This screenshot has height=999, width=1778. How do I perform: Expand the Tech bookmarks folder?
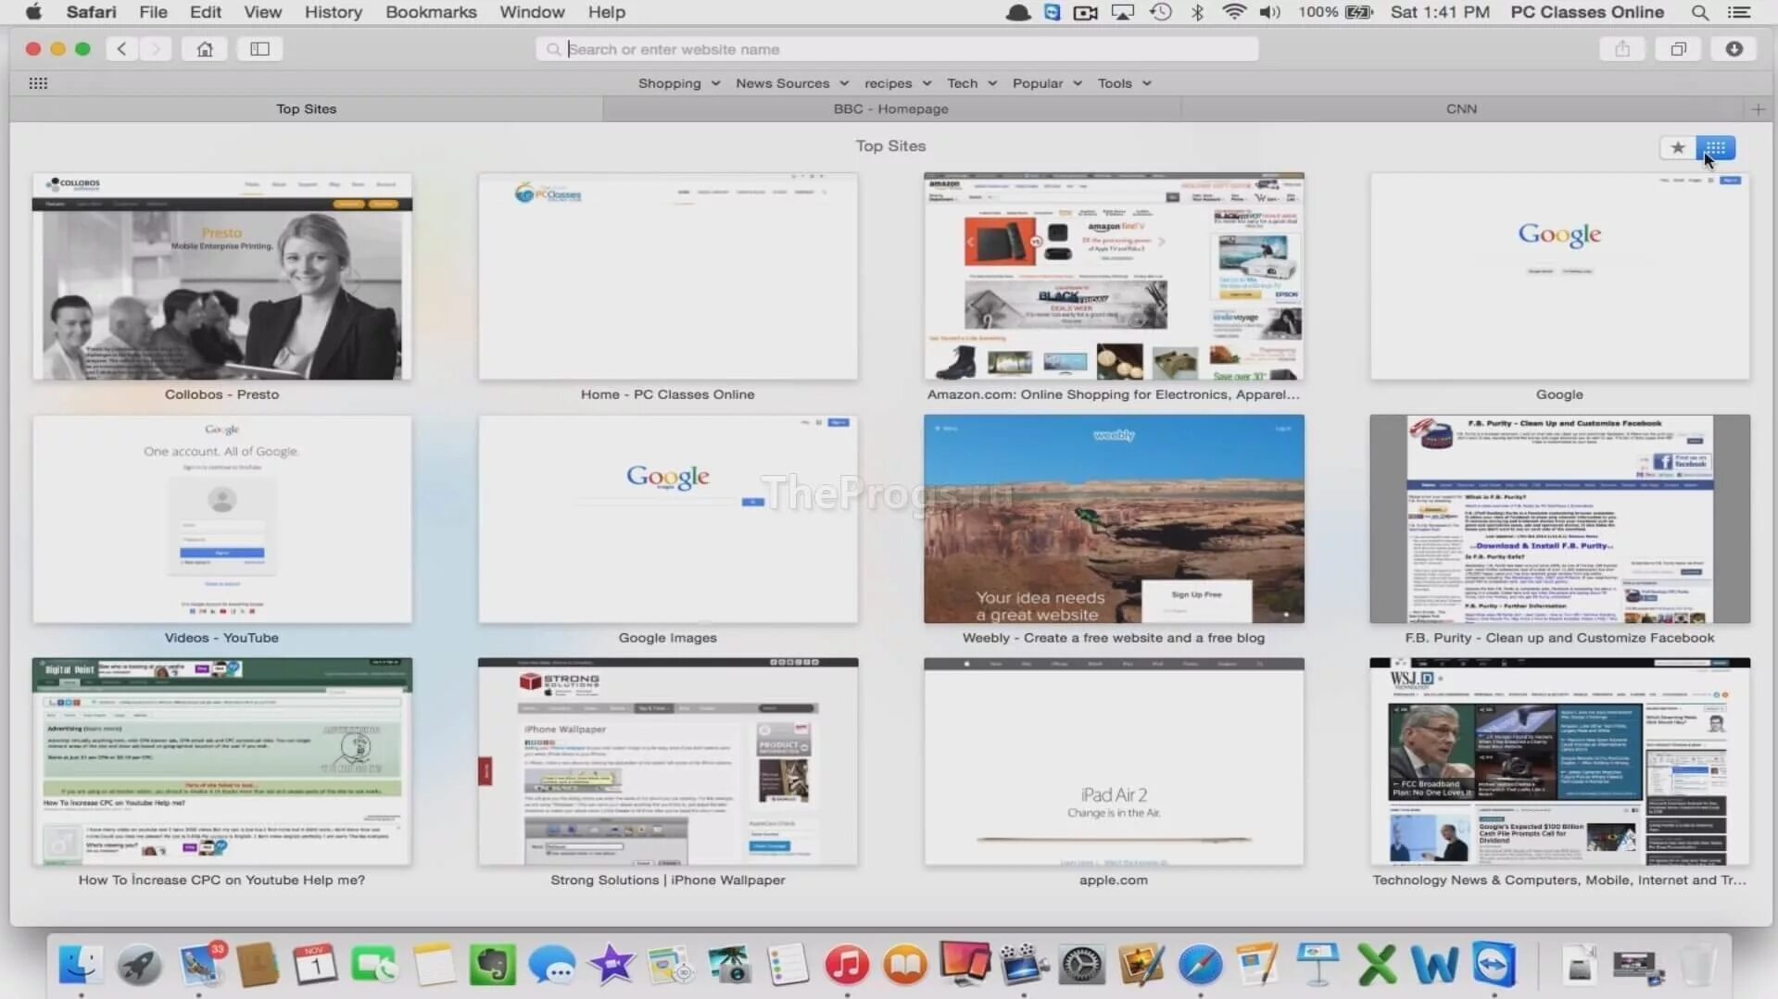pyautogui.click(x=972, y=83)
